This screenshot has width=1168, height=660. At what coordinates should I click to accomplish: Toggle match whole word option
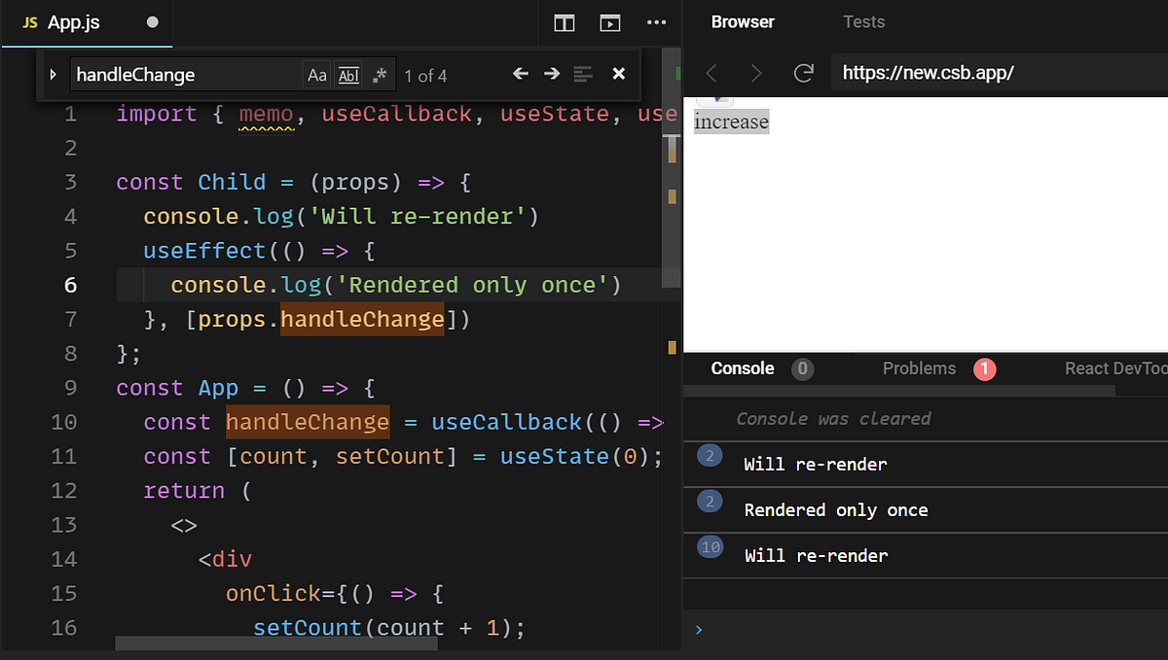[347, 74]
